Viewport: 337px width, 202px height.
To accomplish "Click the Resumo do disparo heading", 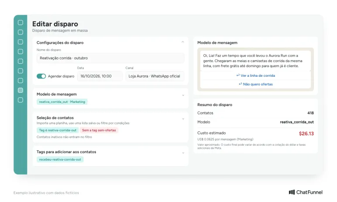I will tap(215, 105).
